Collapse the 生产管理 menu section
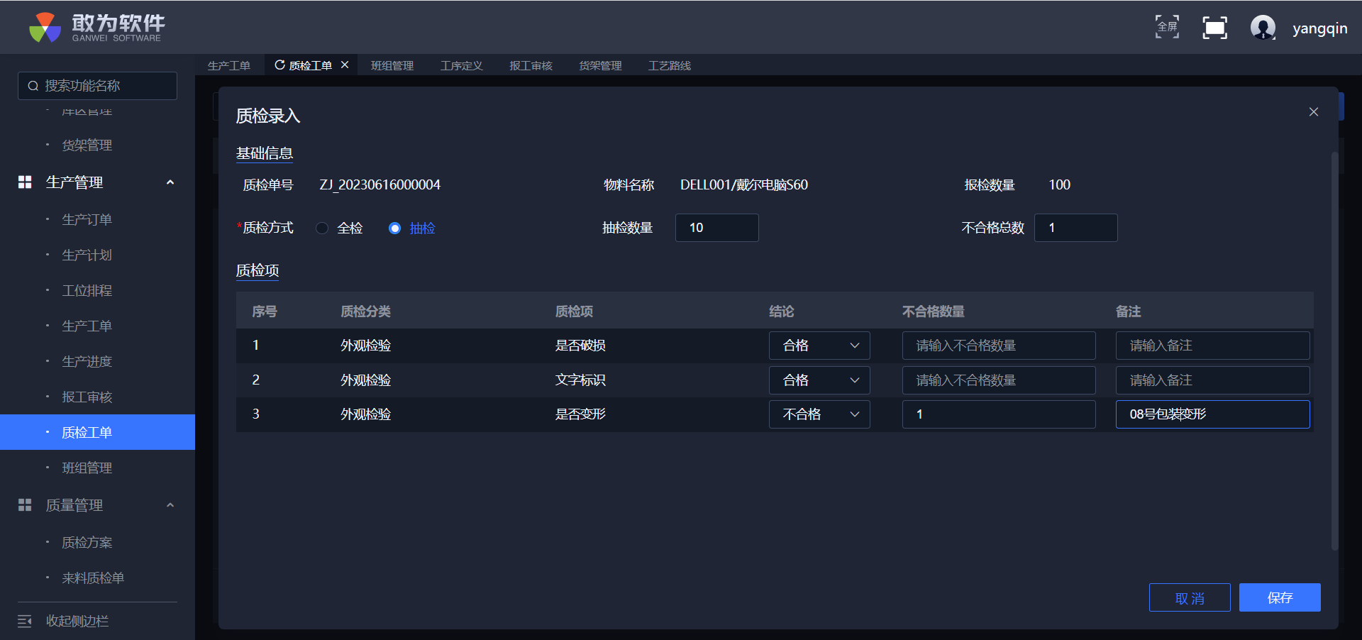Image resolution: width=1362 pixels, height=640 pixels. click(170, 182)
